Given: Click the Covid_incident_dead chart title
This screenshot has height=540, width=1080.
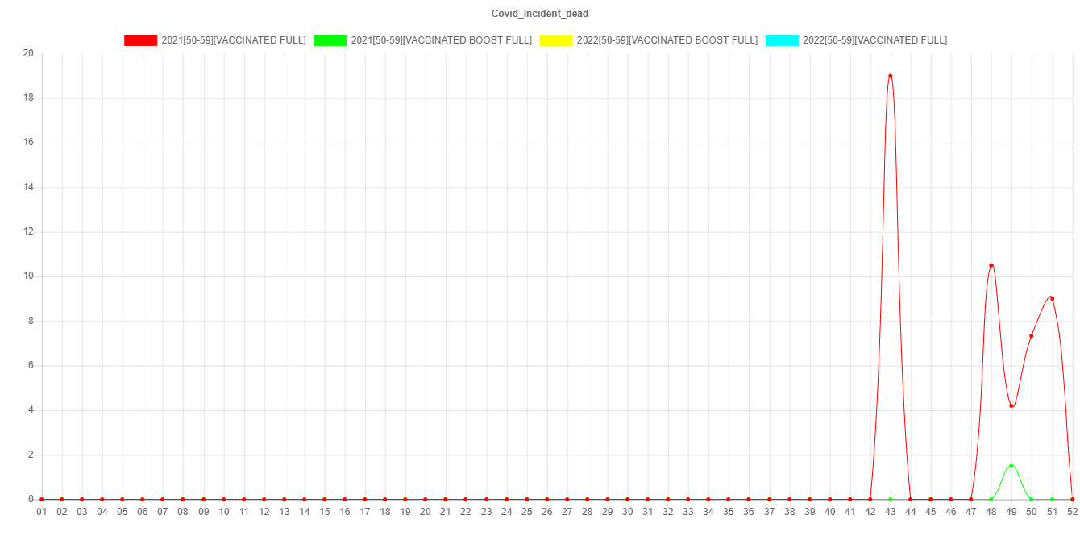Looking at the screenshot, I should 540,14.
